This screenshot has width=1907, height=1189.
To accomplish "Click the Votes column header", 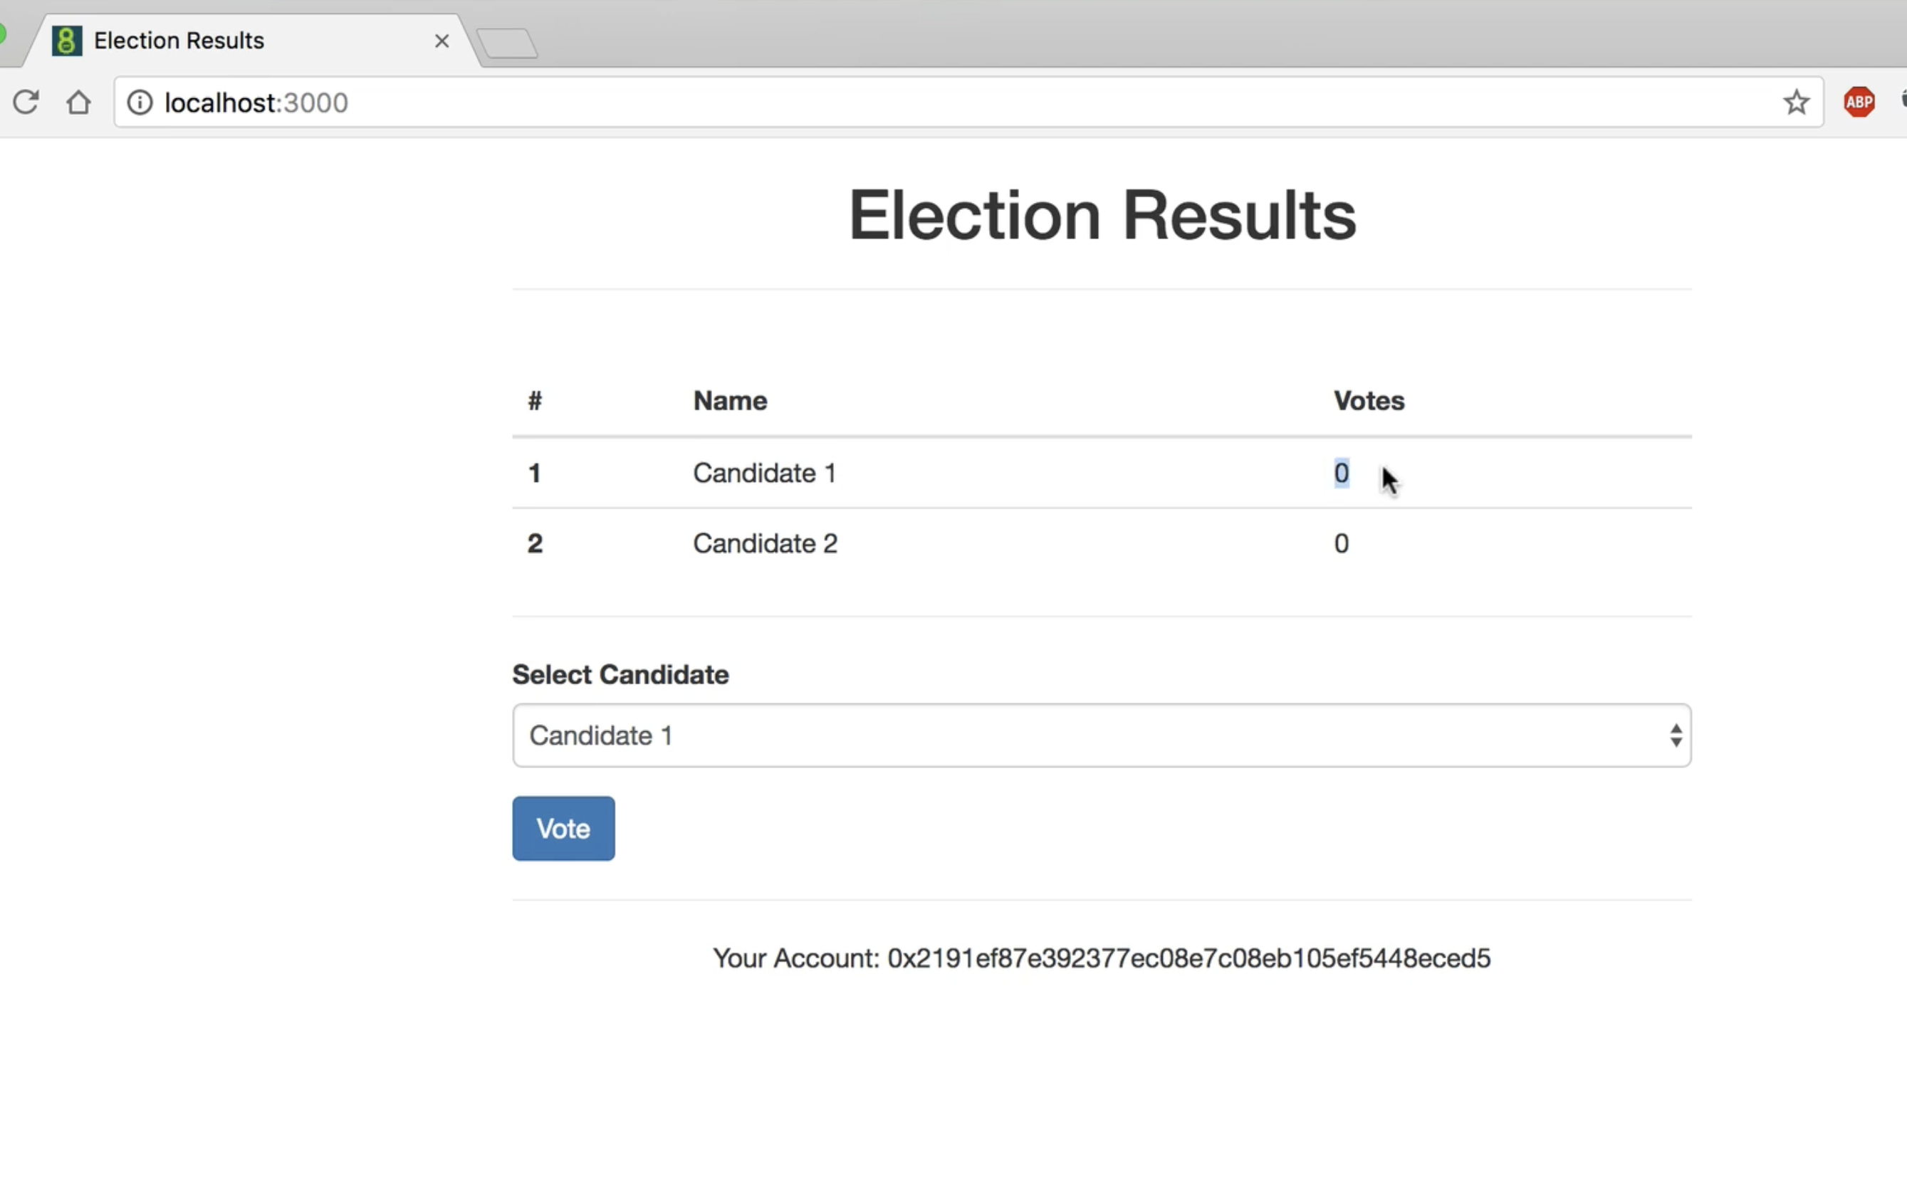I will coord(1369,401).
